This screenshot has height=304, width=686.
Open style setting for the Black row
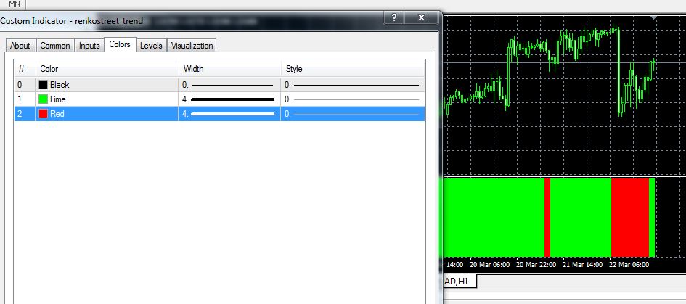pos(353,85)
